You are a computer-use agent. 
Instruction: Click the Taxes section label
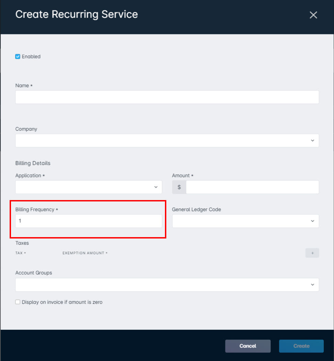point(22,243)
